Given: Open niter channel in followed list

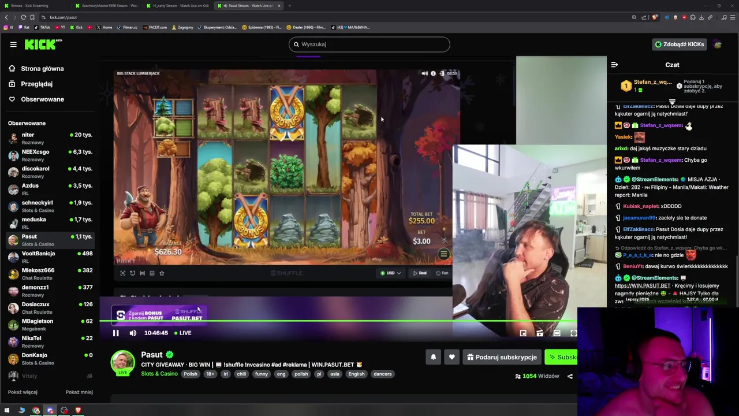Looking at the screenshot, I should pyautogui.click(x=49, y=138).
